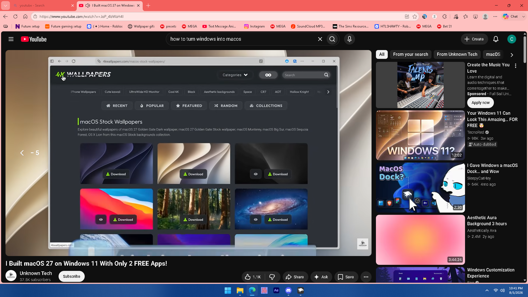Viewport: 528px width, 297px height.
Task: Refresh the current page
Action: pyautogui.click(x=15, y=16)
